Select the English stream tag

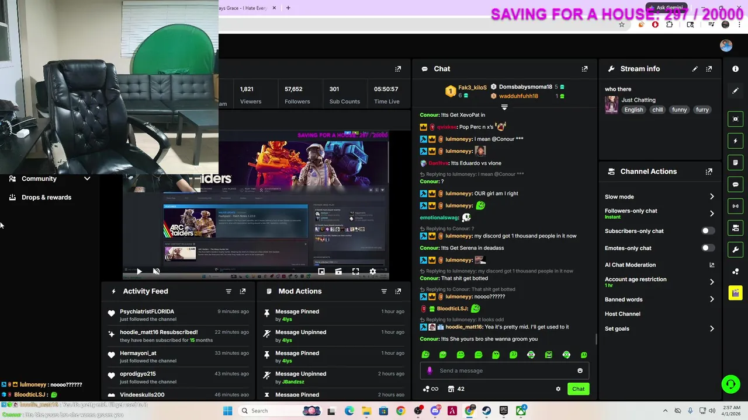pyautogui.click(x=633, y=110)
